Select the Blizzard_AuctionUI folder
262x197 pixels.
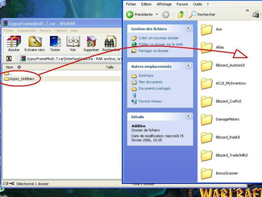223,65
